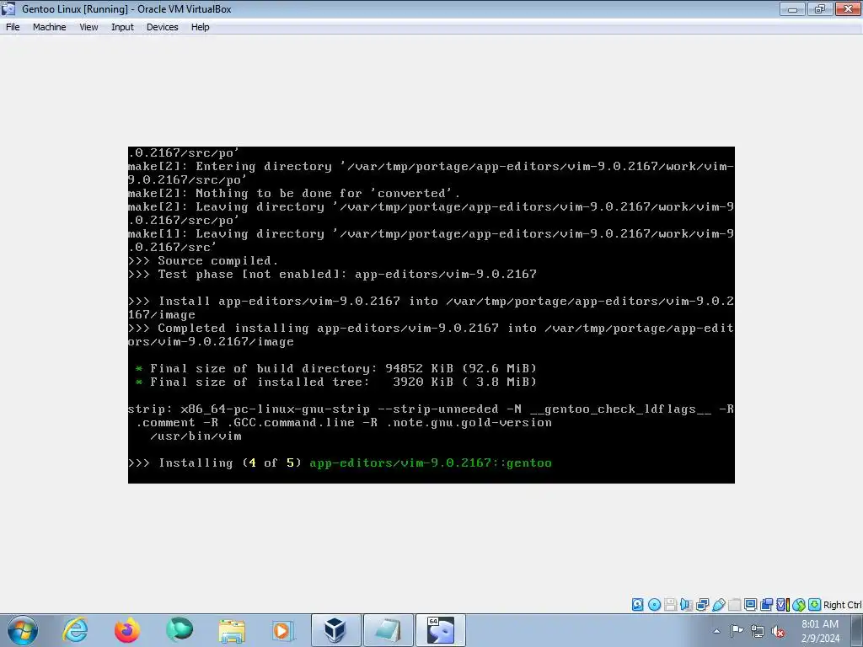
Task: Click the floppy disk status icon
Action: (670, 605)
